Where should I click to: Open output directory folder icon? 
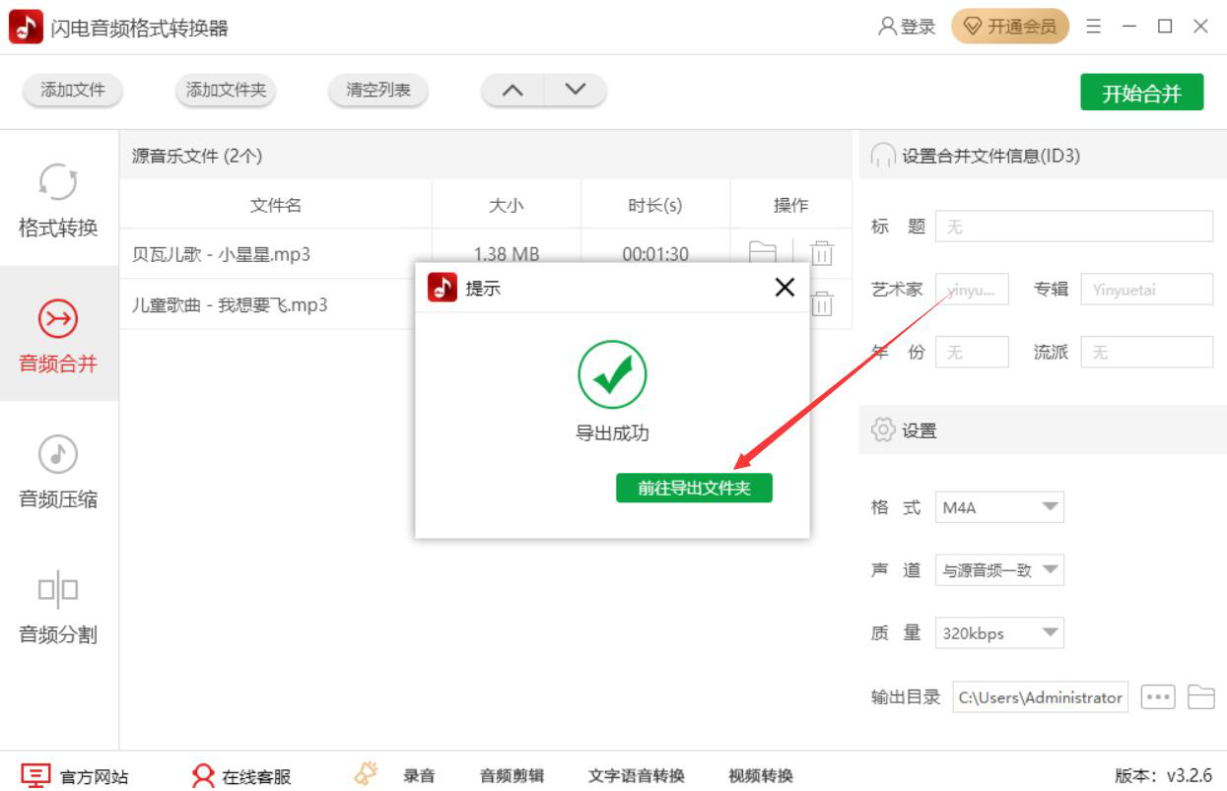point(1200,696)
